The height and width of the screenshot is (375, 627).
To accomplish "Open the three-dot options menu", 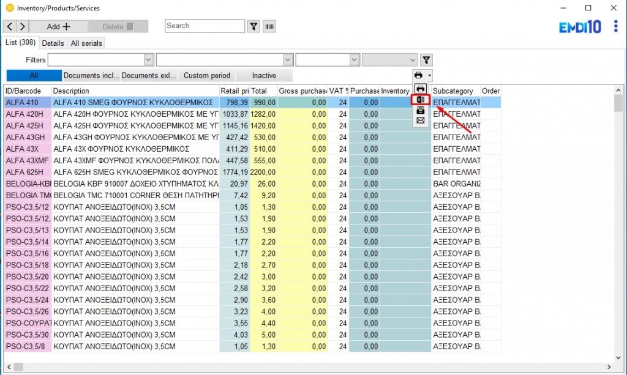I will [x=615, y=26].
